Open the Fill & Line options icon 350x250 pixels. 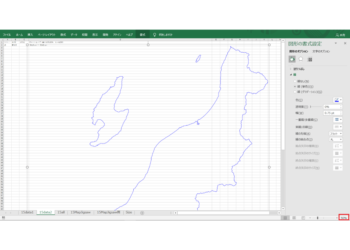pyautogui.click(x=292, y=59)
